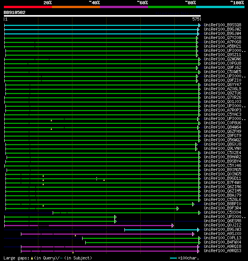Viewport: 248px width, 261px height.
Task: Click the UniRef100_Q84W64 label
Action: coord(222,127)
